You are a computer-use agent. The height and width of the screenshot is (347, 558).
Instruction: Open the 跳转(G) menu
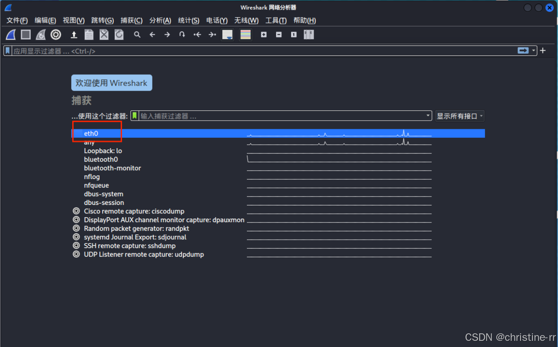click(103, 20)
